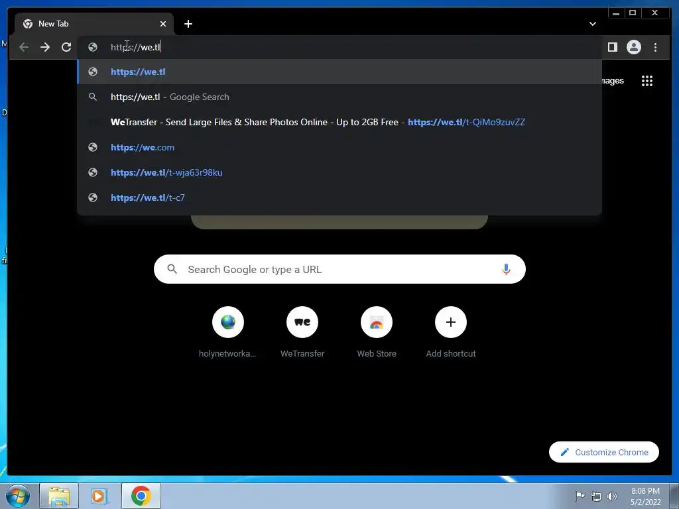The image size is (679, 509).
Task: Open the Action Center flag icon
Action: tap(580, 496)
